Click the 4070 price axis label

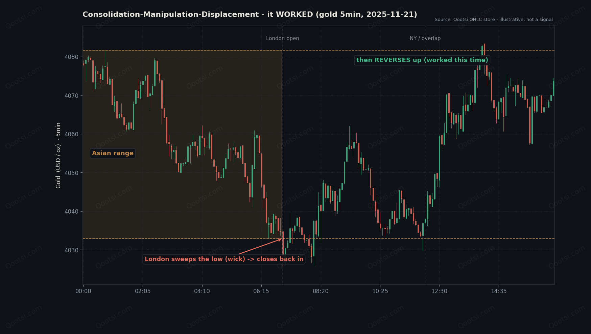71,96
